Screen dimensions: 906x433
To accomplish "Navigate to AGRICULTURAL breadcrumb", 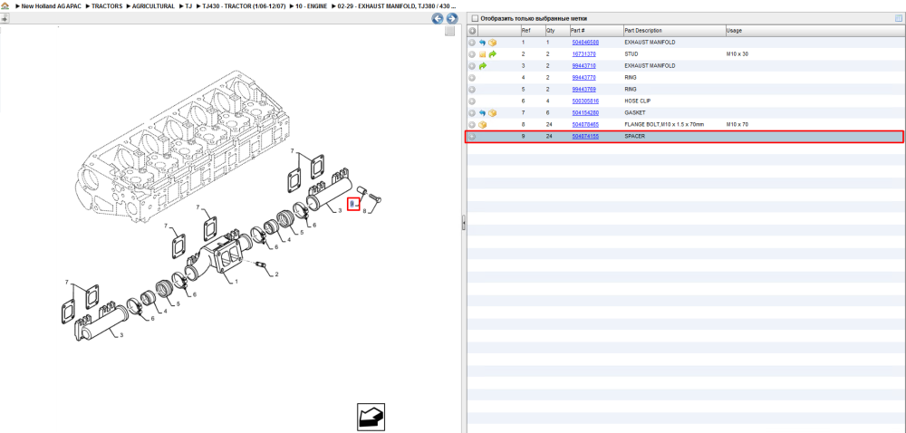I will click(x=154, y=5).
